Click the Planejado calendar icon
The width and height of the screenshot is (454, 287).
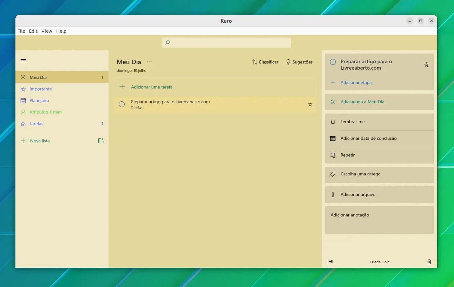23,101
